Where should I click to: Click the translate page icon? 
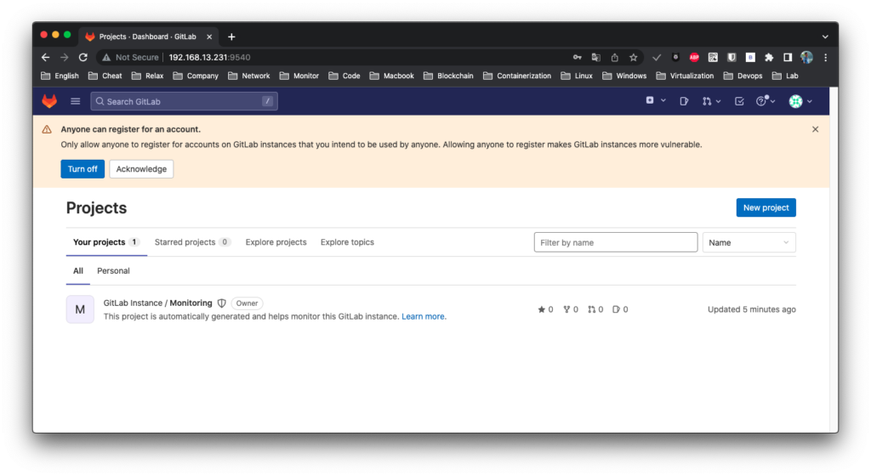596,57
